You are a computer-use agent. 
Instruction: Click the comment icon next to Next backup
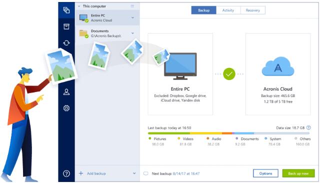pyautogui.click(x=146, y=173)
